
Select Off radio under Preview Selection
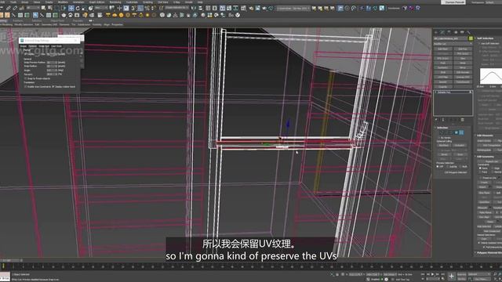coord(438,167)
